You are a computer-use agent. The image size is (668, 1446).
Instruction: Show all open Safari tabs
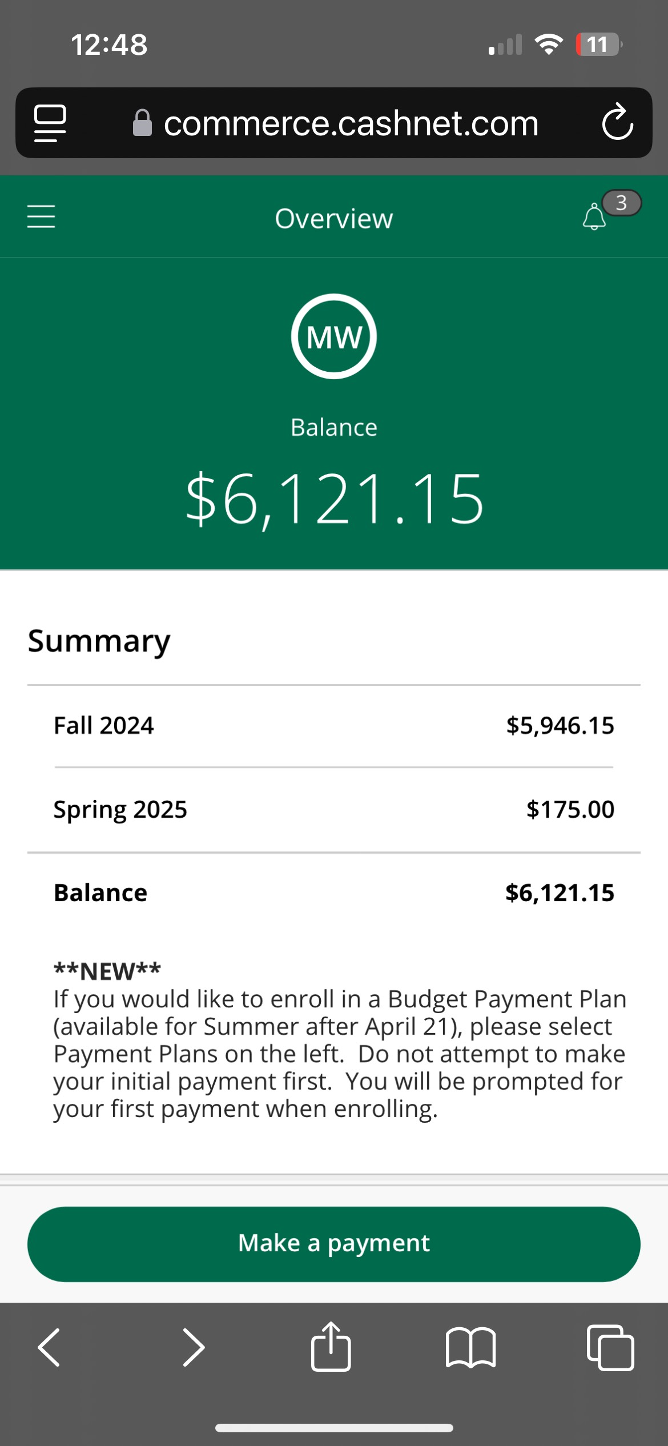click(610, 1347)
